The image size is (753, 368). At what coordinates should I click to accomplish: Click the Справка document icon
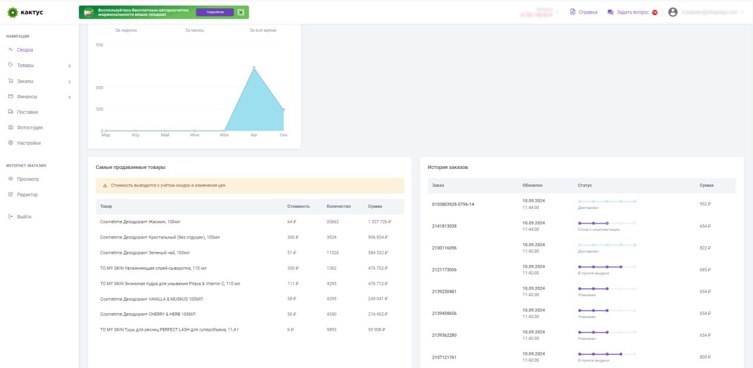pos(573,12)
